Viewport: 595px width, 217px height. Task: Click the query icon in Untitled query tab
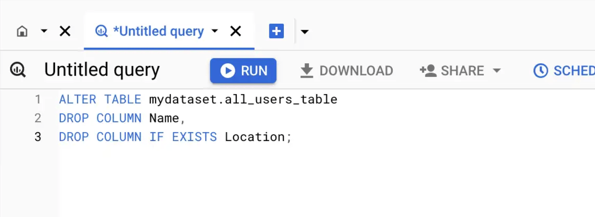(102, 31)
